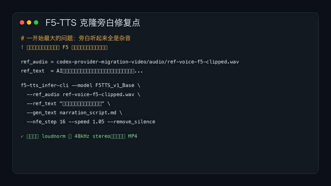Click the --ref_text flag
Viewport: 331px width, 186px height.
click(41, 103)
